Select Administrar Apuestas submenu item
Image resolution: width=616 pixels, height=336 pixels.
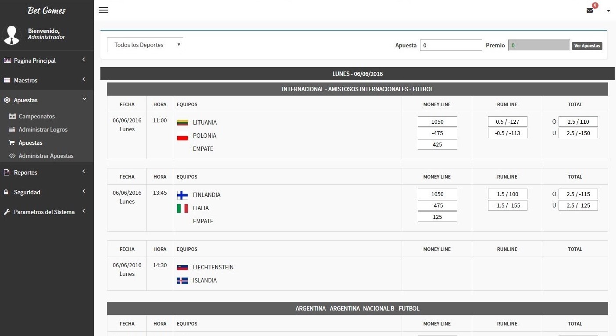click(x=46, y=156)
